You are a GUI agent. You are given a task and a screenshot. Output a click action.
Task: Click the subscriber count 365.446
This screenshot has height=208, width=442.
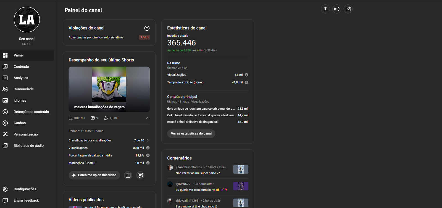tap(181, 43)
